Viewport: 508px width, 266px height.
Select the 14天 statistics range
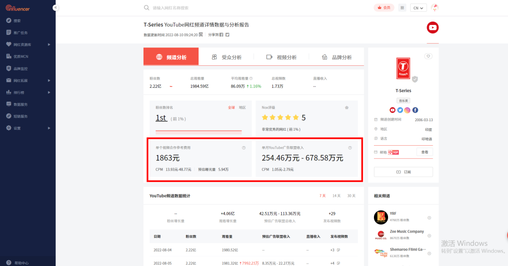(336, 196)
